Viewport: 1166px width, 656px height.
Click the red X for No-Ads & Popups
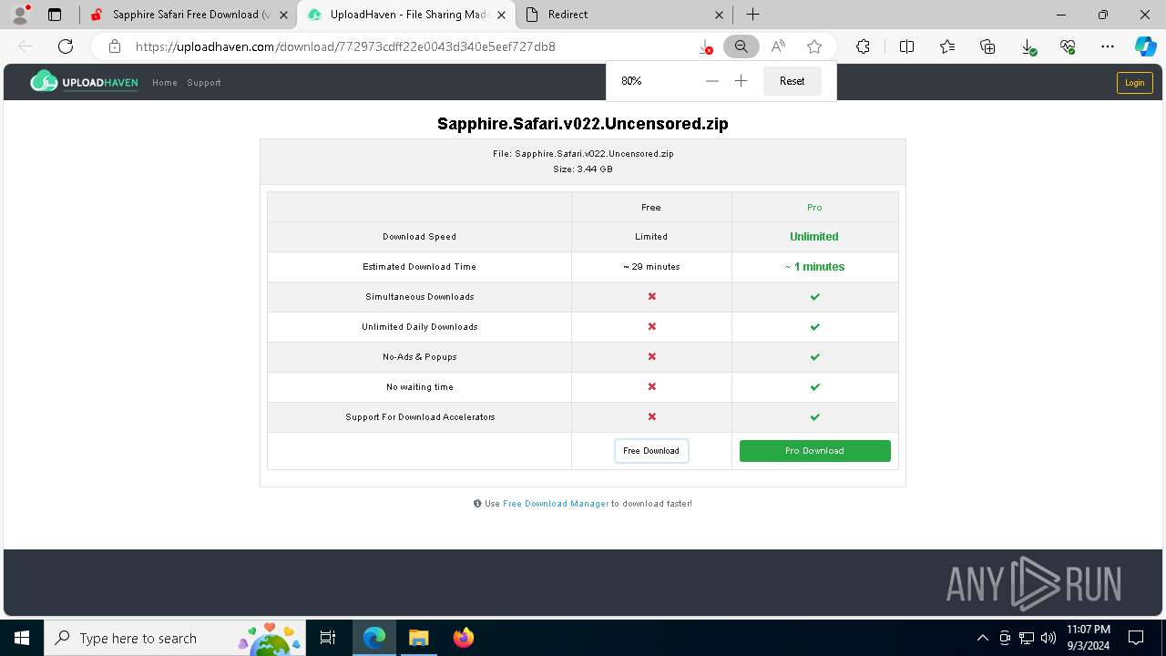651,357
